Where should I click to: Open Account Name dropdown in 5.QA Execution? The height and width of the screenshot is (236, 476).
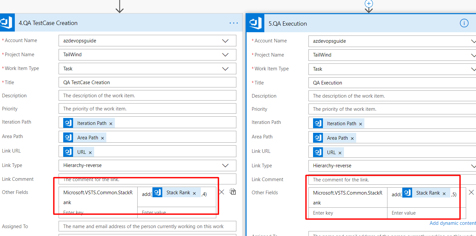click(473, 41)
